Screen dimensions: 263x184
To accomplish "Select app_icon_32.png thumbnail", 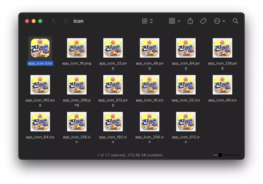I will (x=113, y=48).
